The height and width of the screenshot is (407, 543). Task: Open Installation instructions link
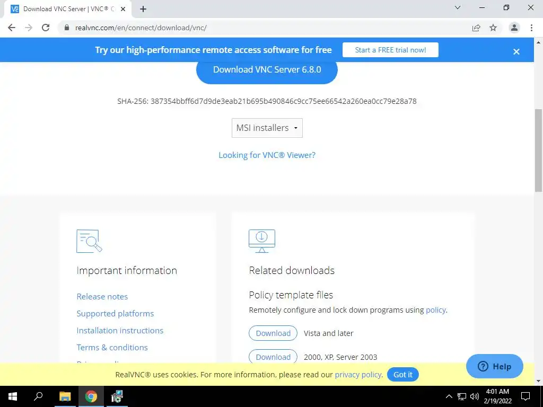[120, 331]
